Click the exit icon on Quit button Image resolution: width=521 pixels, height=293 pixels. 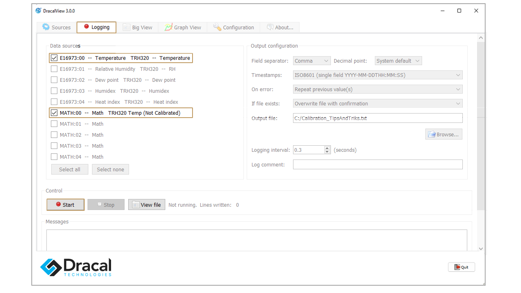tap(457, 267)
